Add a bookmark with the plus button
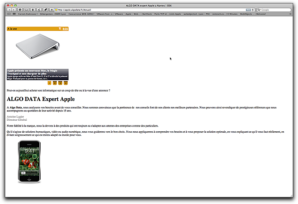 [x=52, y=10]
